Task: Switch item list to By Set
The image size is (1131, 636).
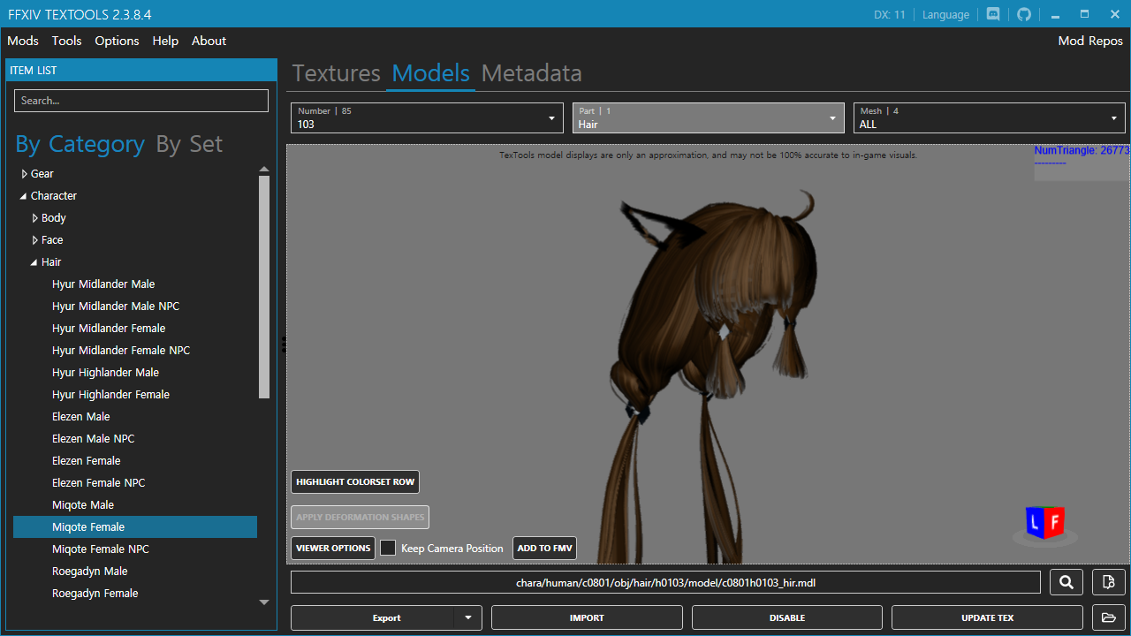Action: click(x=189, y=144)
